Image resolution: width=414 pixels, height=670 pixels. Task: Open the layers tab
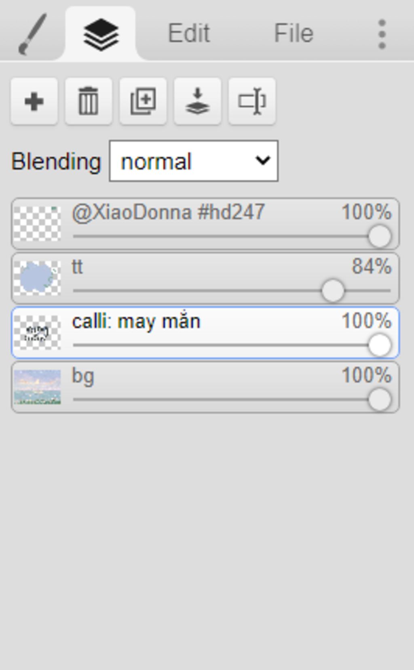[x=101, y=33]
